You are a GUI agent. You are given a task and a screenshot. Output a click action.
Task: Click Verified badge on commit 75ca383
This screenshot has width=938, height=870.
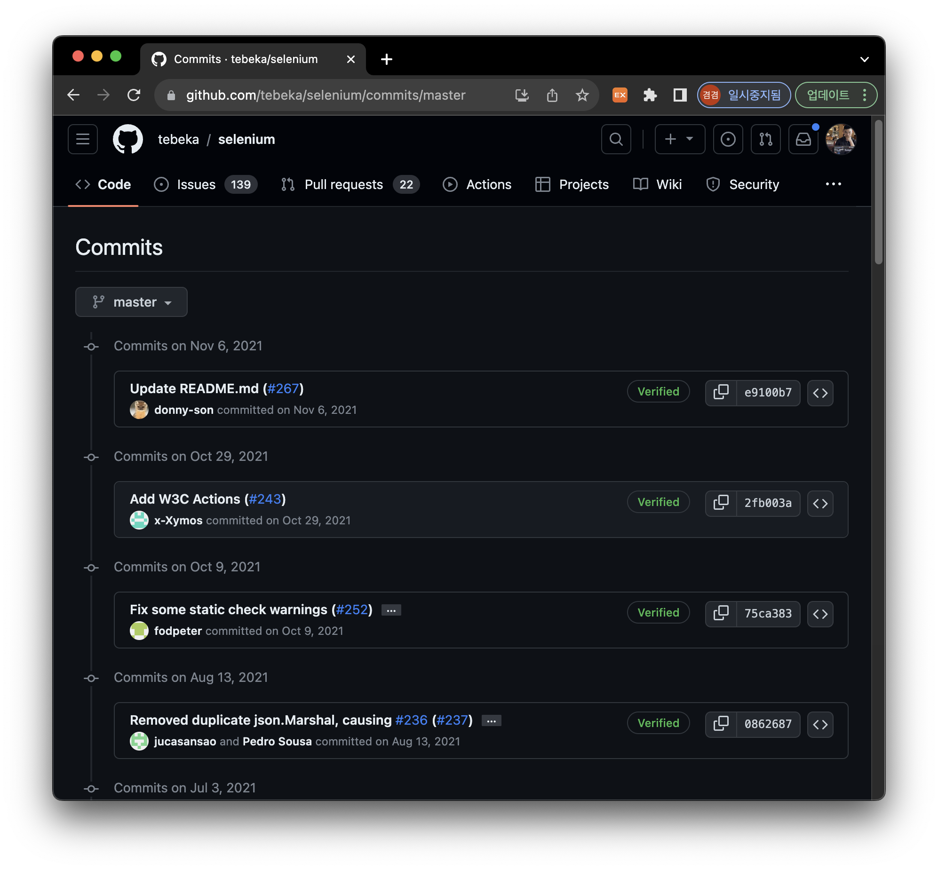tap(658, 612)
